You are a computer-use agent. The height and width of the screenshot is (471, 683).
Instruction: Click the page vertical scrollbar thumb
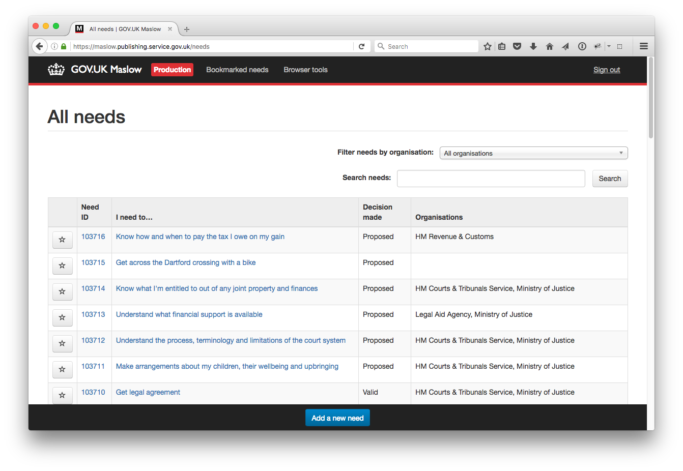[651, 98]
